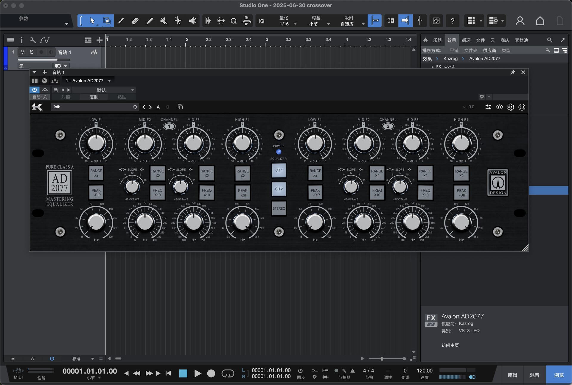Click the toolbar help question mark

pos(452,21)
